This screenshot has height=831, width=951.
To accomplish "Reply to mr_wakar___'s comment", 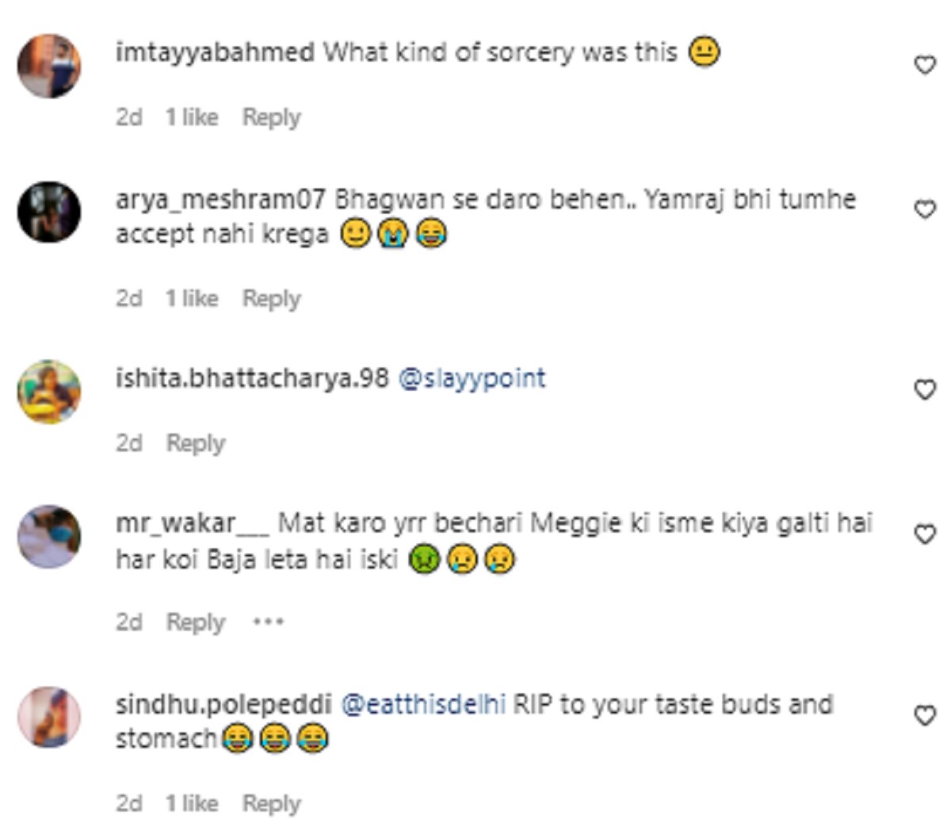I will click(x=196, y=622).
